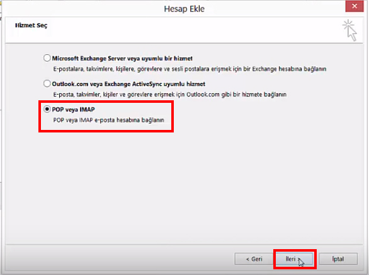Screen dimensions: 369x275
Task: Click the empty gray area below the options
Action: (x=184, y=189)
